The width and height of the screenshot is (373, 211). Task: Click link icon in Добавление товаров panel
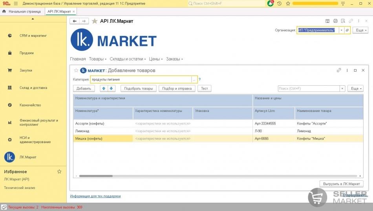(x=339, y=70)
